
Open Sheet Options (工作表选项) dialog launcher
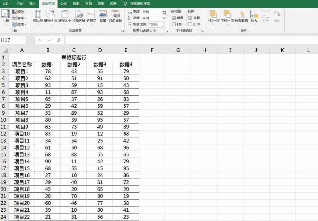[x=202, y=31]
